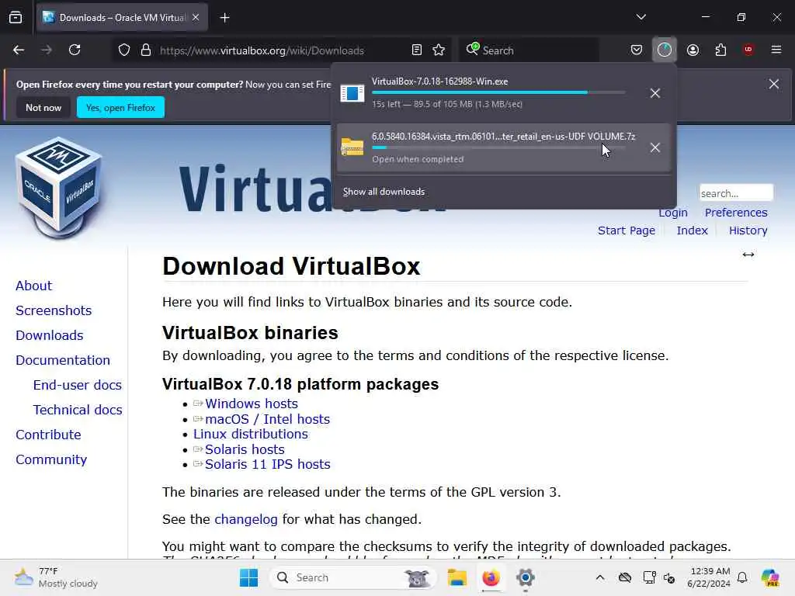The image size is (795, 596).
Task: Open Technical docs link
Action: pos(78,410)
